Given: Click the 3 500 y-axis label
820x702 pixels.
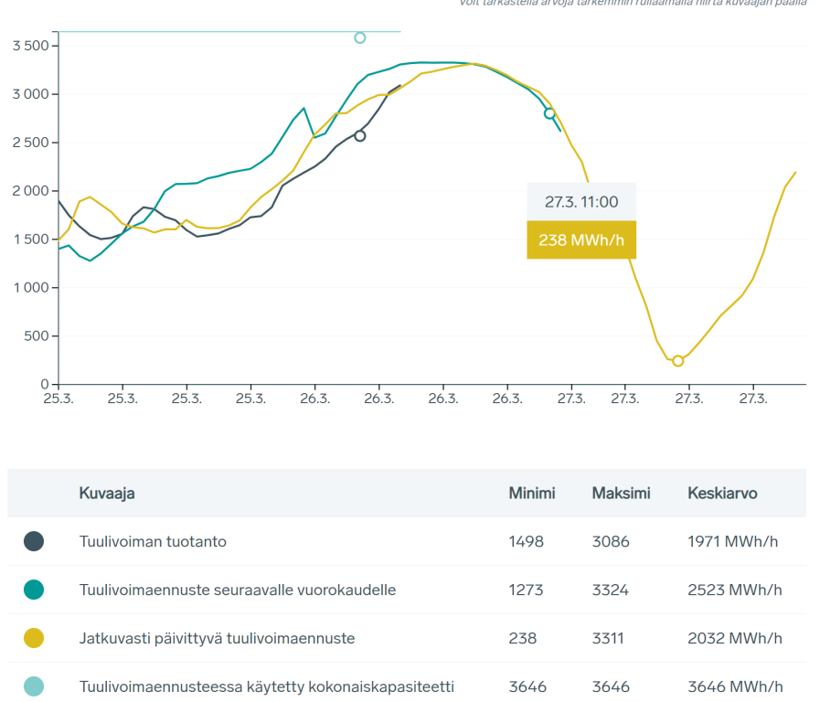Looking at the screenshot, I should (x=31, y=46).
